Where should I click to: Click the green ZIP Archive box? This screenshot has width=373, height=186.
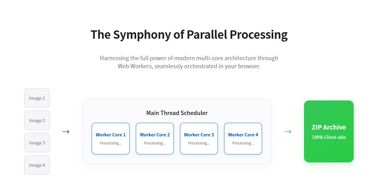point(329,131)
